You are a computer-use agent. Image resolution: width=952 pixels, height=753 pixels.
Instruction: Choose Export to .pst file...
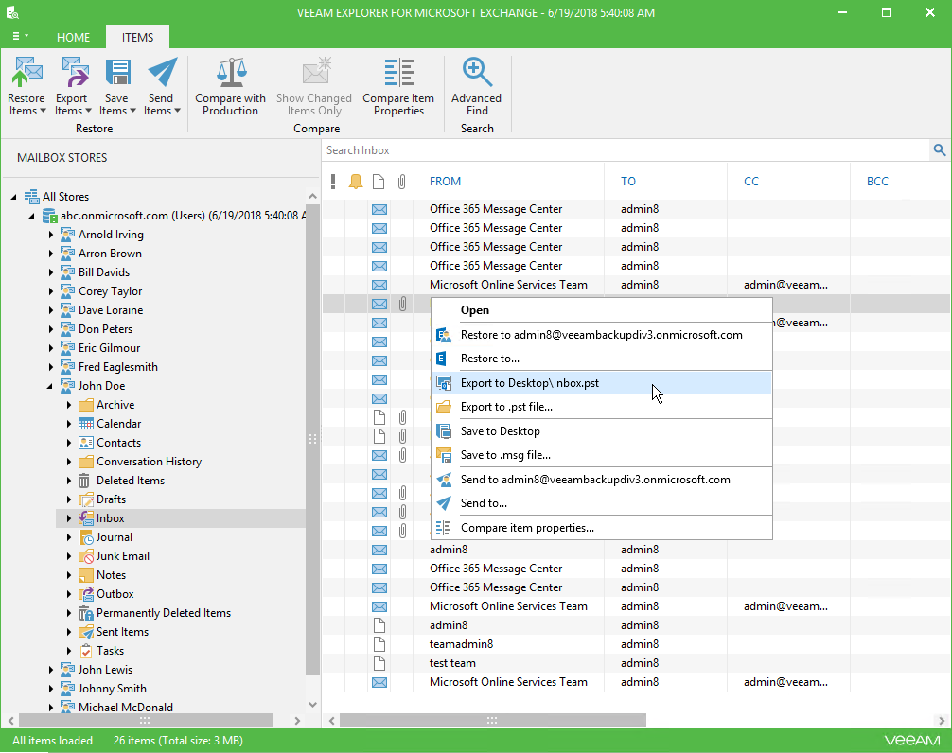coord(602,407)
